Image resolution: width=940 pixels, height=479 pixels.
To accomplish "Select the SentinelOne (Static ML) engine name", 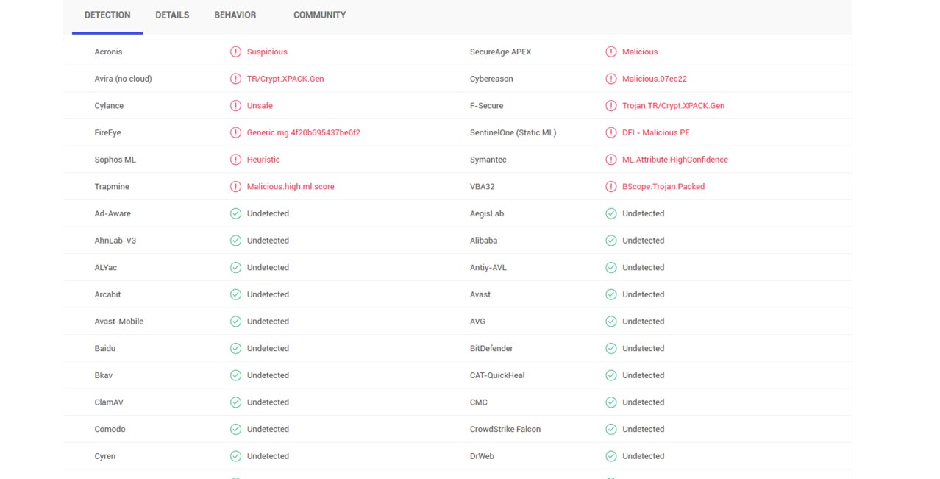I will click(513, 133).
